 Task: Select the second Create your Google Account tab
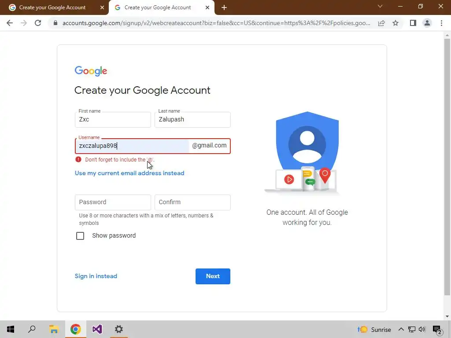point(158,7)
